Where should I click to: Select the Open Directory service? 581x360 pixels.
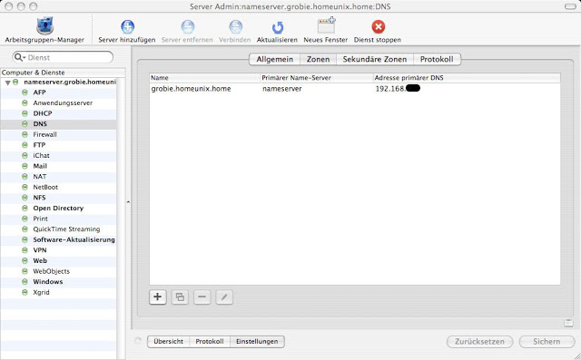pos(58,209)
